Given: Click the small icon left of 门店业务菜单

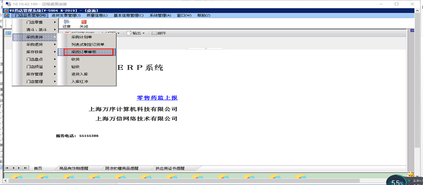Looking at the screenshot, I should tap(7, 15).
